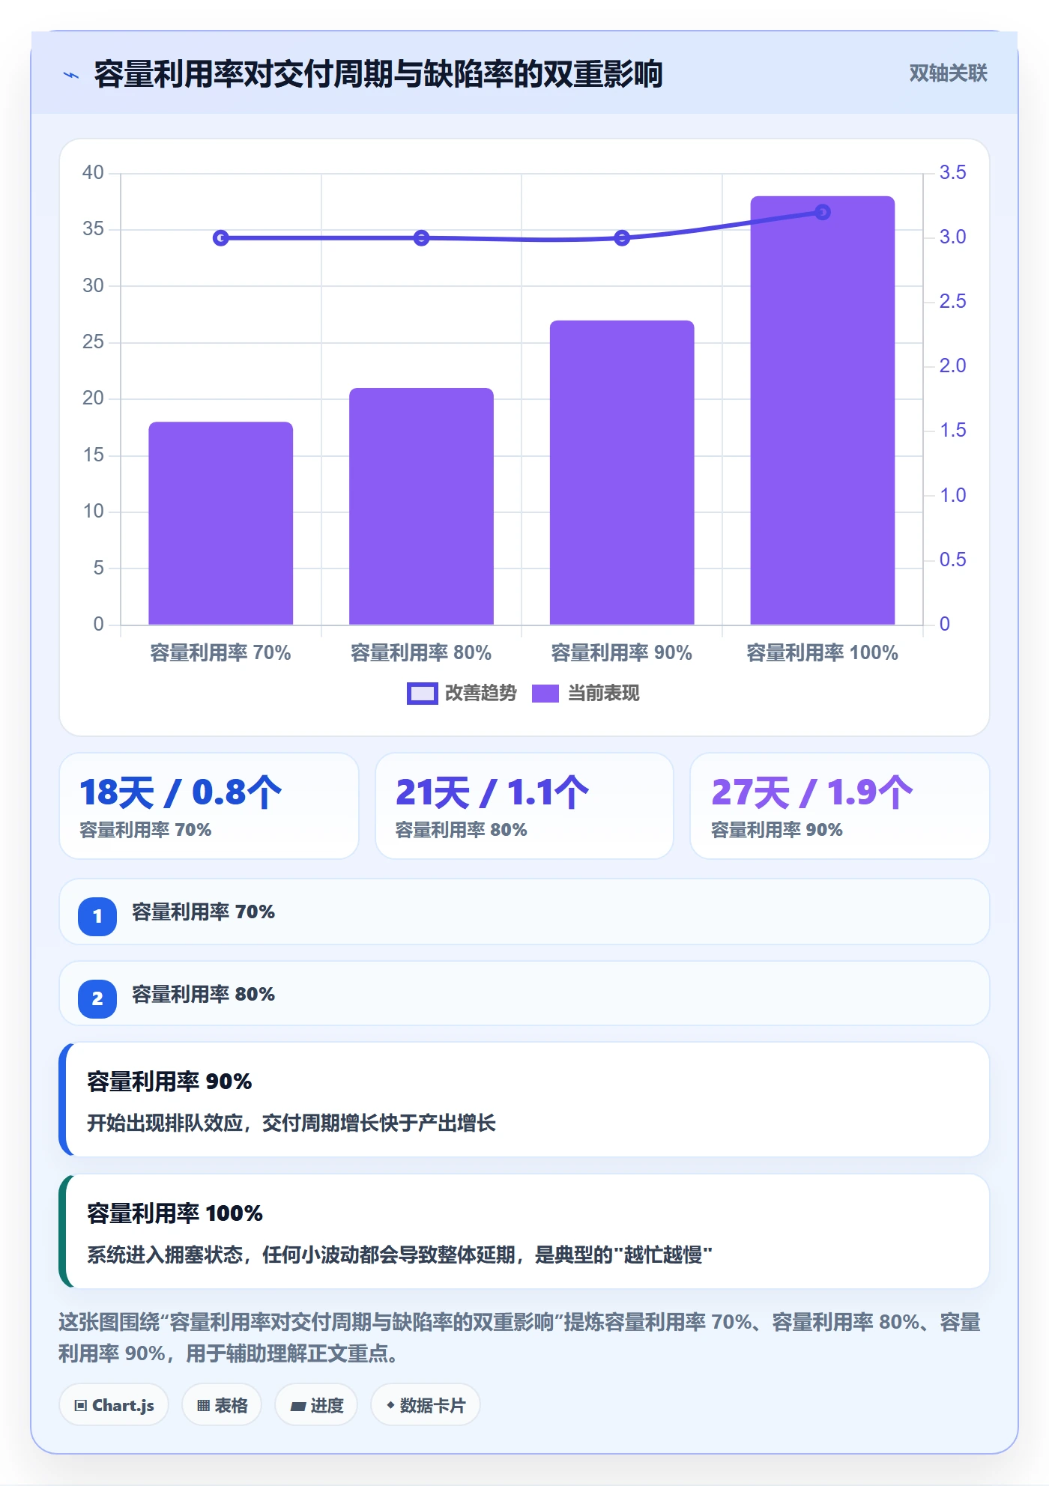Viewport: 1049px width, 1486px height.
Task: Click the x-axis label 容量利用率 100%
Action: [x=823, y=653]
